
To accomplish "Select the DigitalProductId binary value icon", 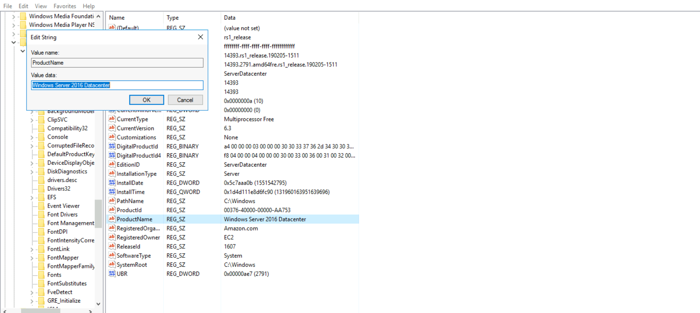I will coord(112,146).
